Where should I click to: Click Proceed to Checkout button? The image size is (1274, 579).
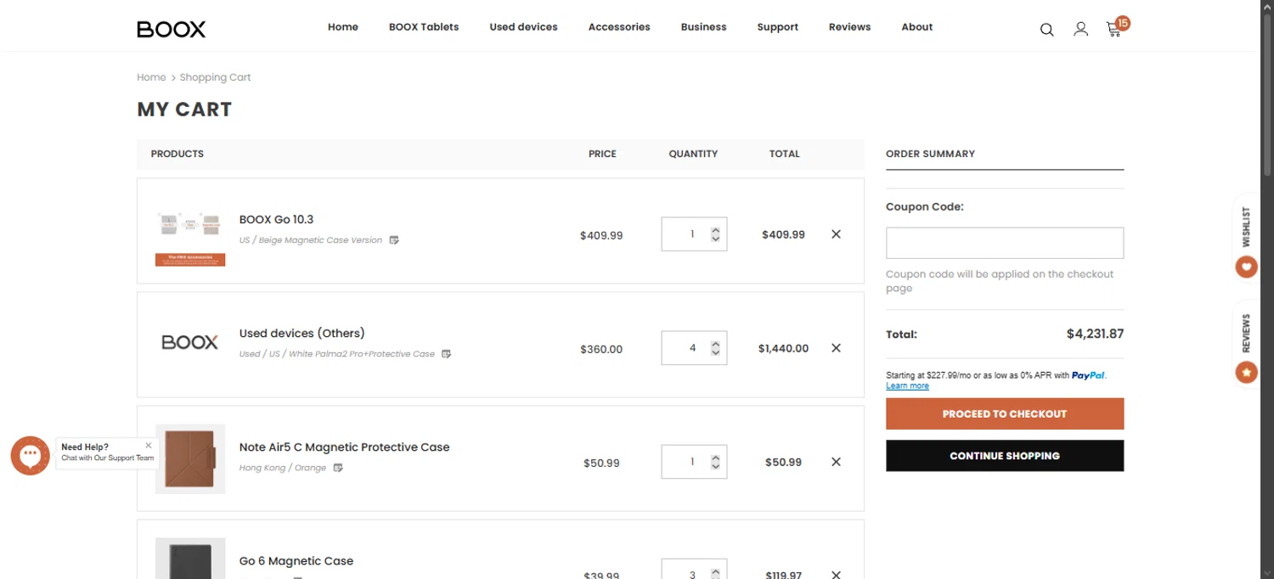pyautogui.click(x=1005, y=413)
